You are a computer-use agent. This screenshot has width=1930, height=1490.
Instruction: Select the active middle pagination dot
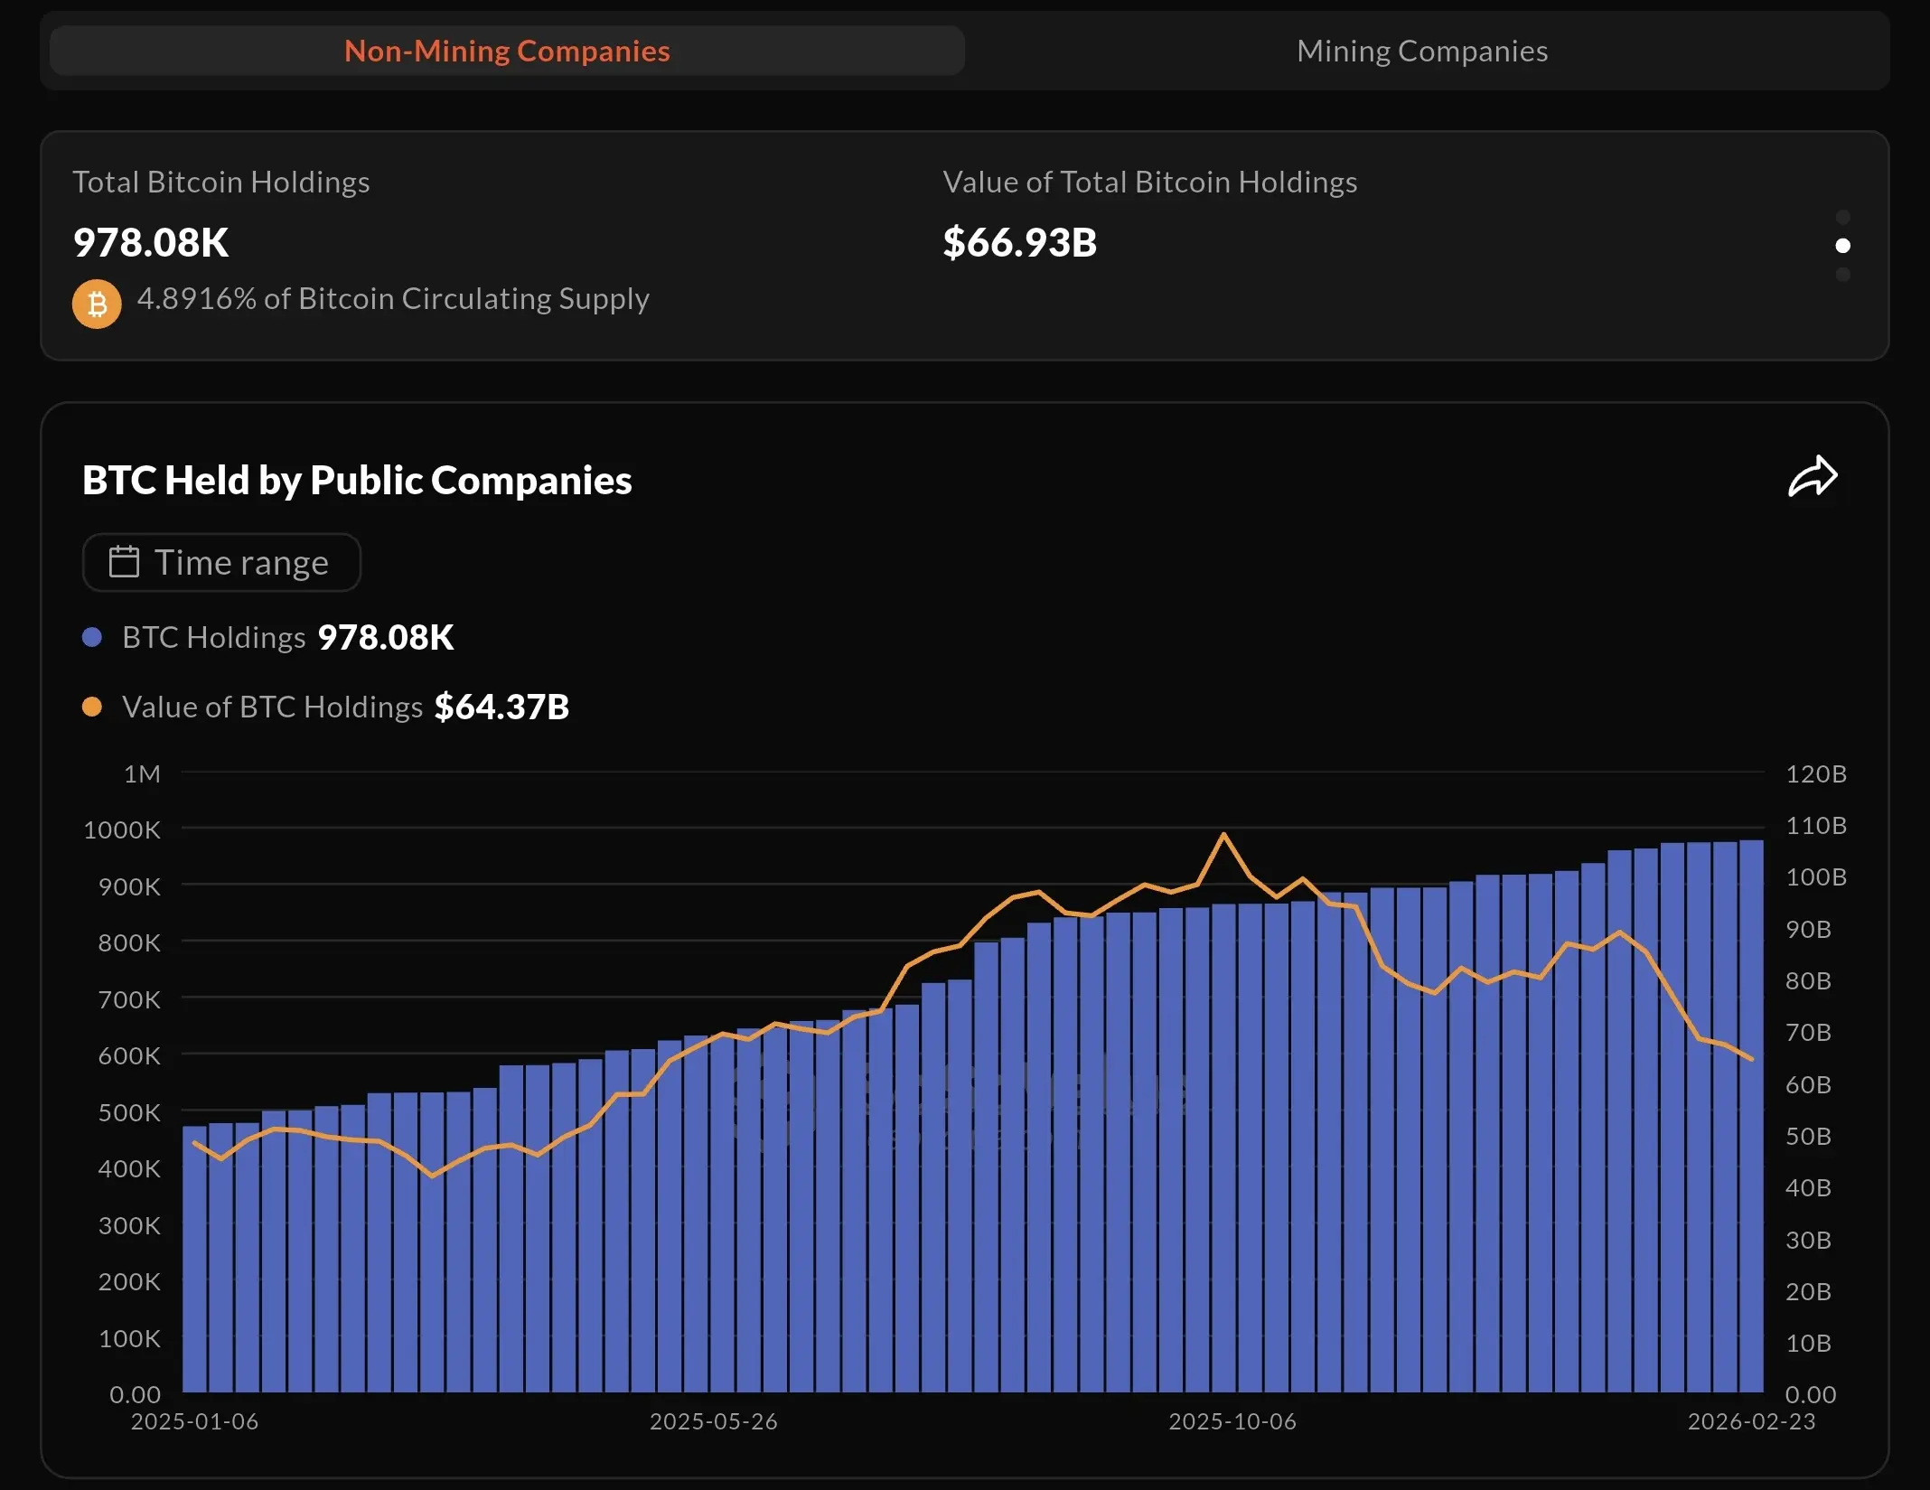[x=1843, y=246]
